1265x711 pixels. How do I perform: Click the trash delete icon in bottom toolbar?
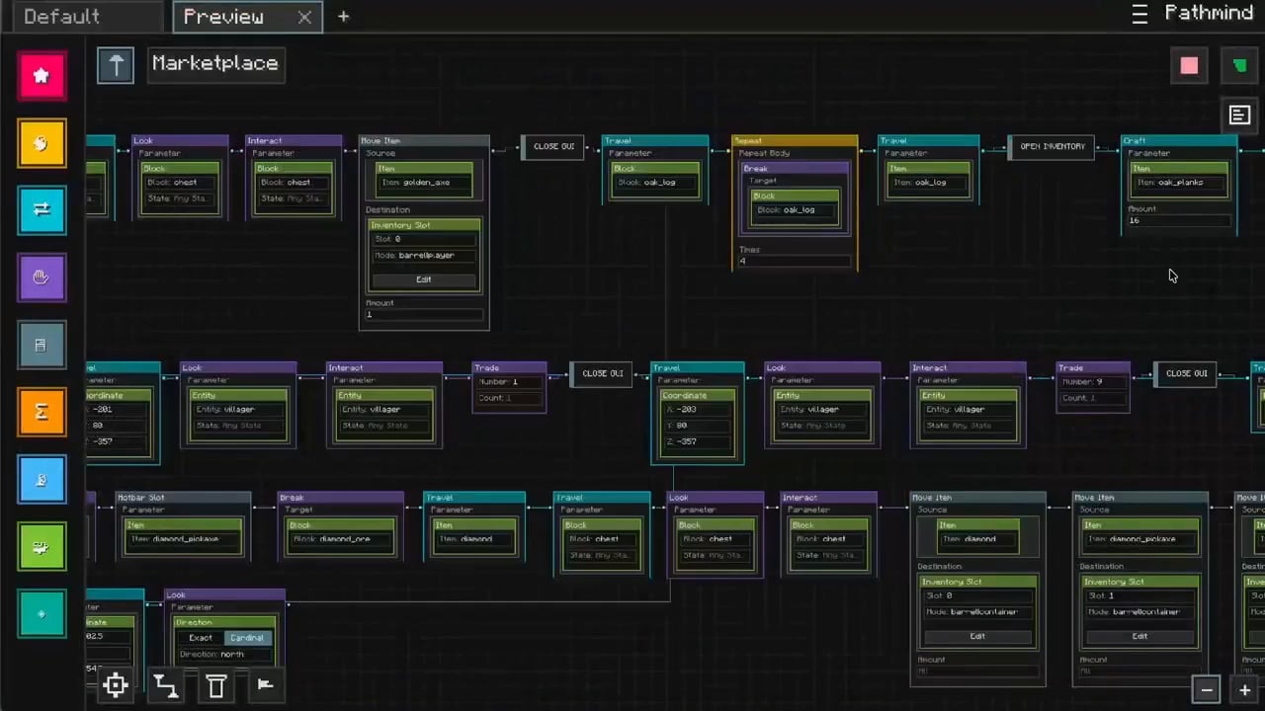(x=216, y=685)
